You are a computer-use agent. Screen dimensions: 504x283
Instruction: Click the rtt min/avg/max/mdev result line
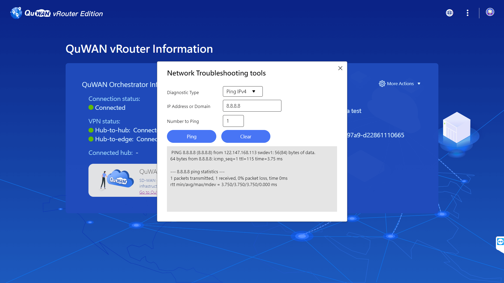point(224,184)
